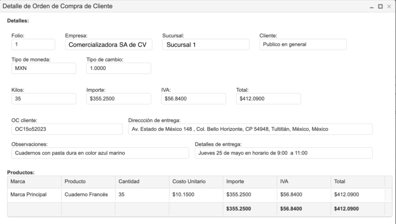Click the Cantidad column header
Viewport: 396px width, 224px height.
click(142, 182)
